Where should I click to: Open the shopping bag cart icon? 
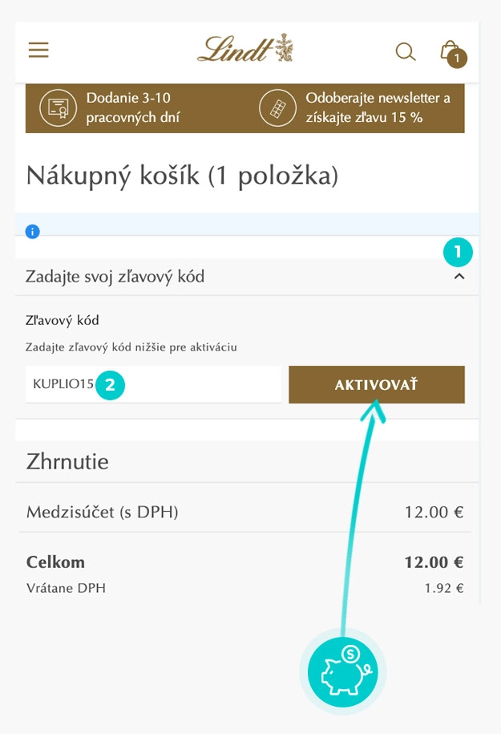(450, 53)
